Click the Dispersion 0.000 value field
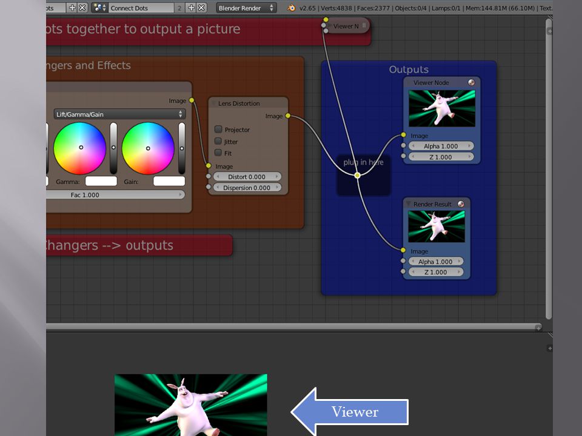582x436 pixels. pos(247,188)
